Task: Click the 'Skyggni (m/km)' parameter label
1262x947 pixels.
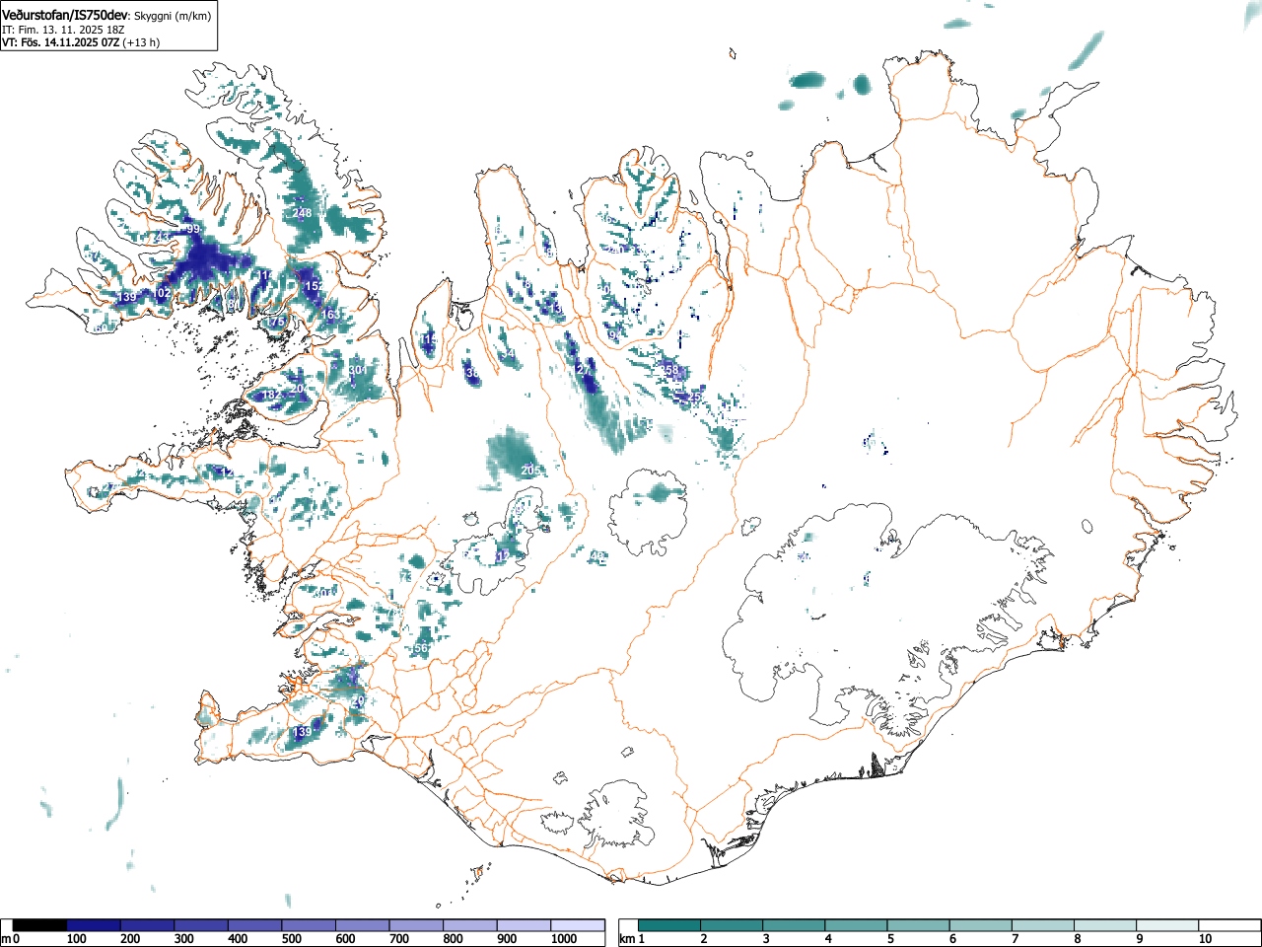Action: (x=173, y=16)
